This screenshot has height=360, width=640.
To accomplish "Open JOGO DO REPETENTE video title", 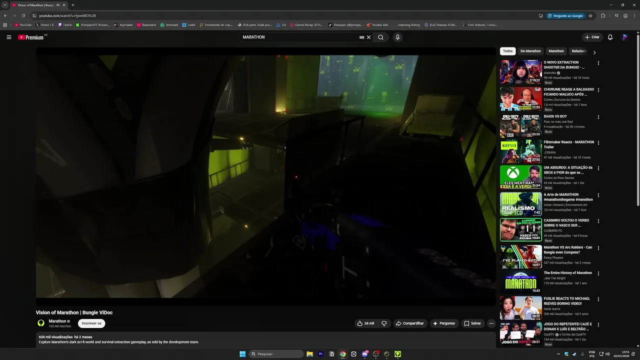I will (567, 326).
